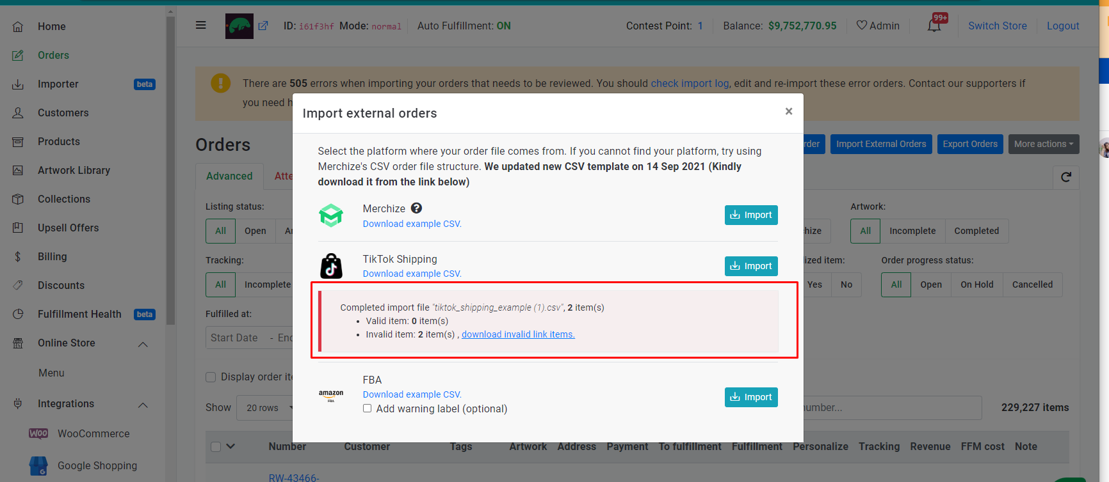This screenshot has width=1109, height=482.
Task: Click Switch Store link
Action: pos(997,26)
